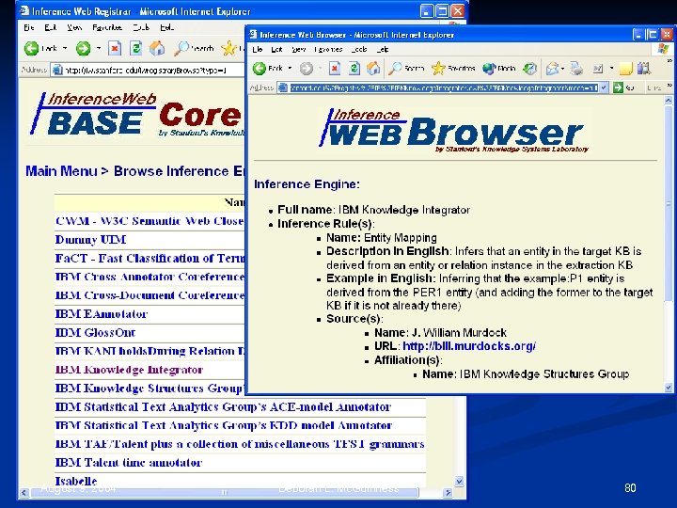The width and height of the screenshot is (677, 508).
Task: Expand the Links bar chevron in Web Browser
Action: [x=669, y=86]
